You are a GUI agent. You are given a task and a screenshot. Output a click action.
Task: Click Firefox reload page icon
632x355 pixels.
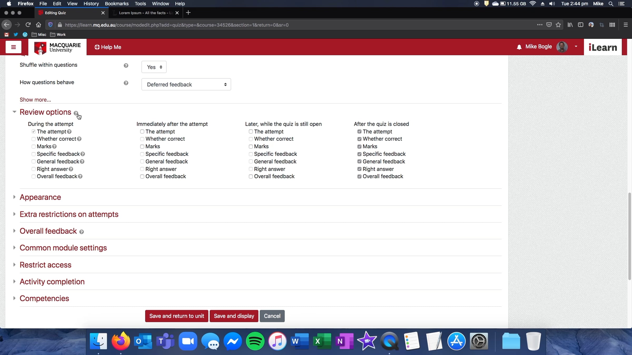pos(28,25)
